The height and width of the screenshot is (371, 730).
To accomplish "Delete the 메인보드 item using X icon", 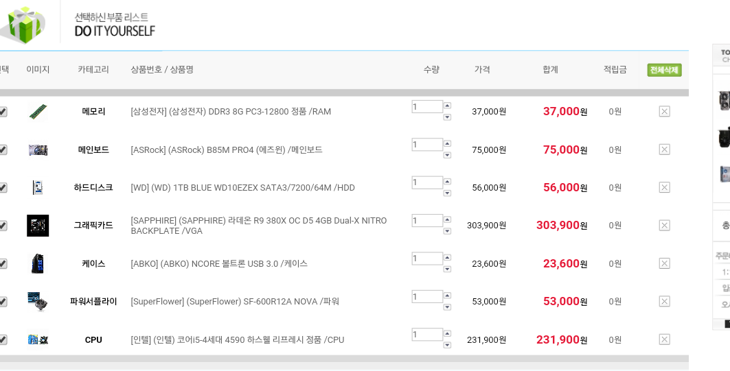I will (664, 149).
